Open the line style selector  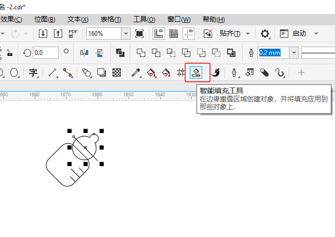coord(318,53)
